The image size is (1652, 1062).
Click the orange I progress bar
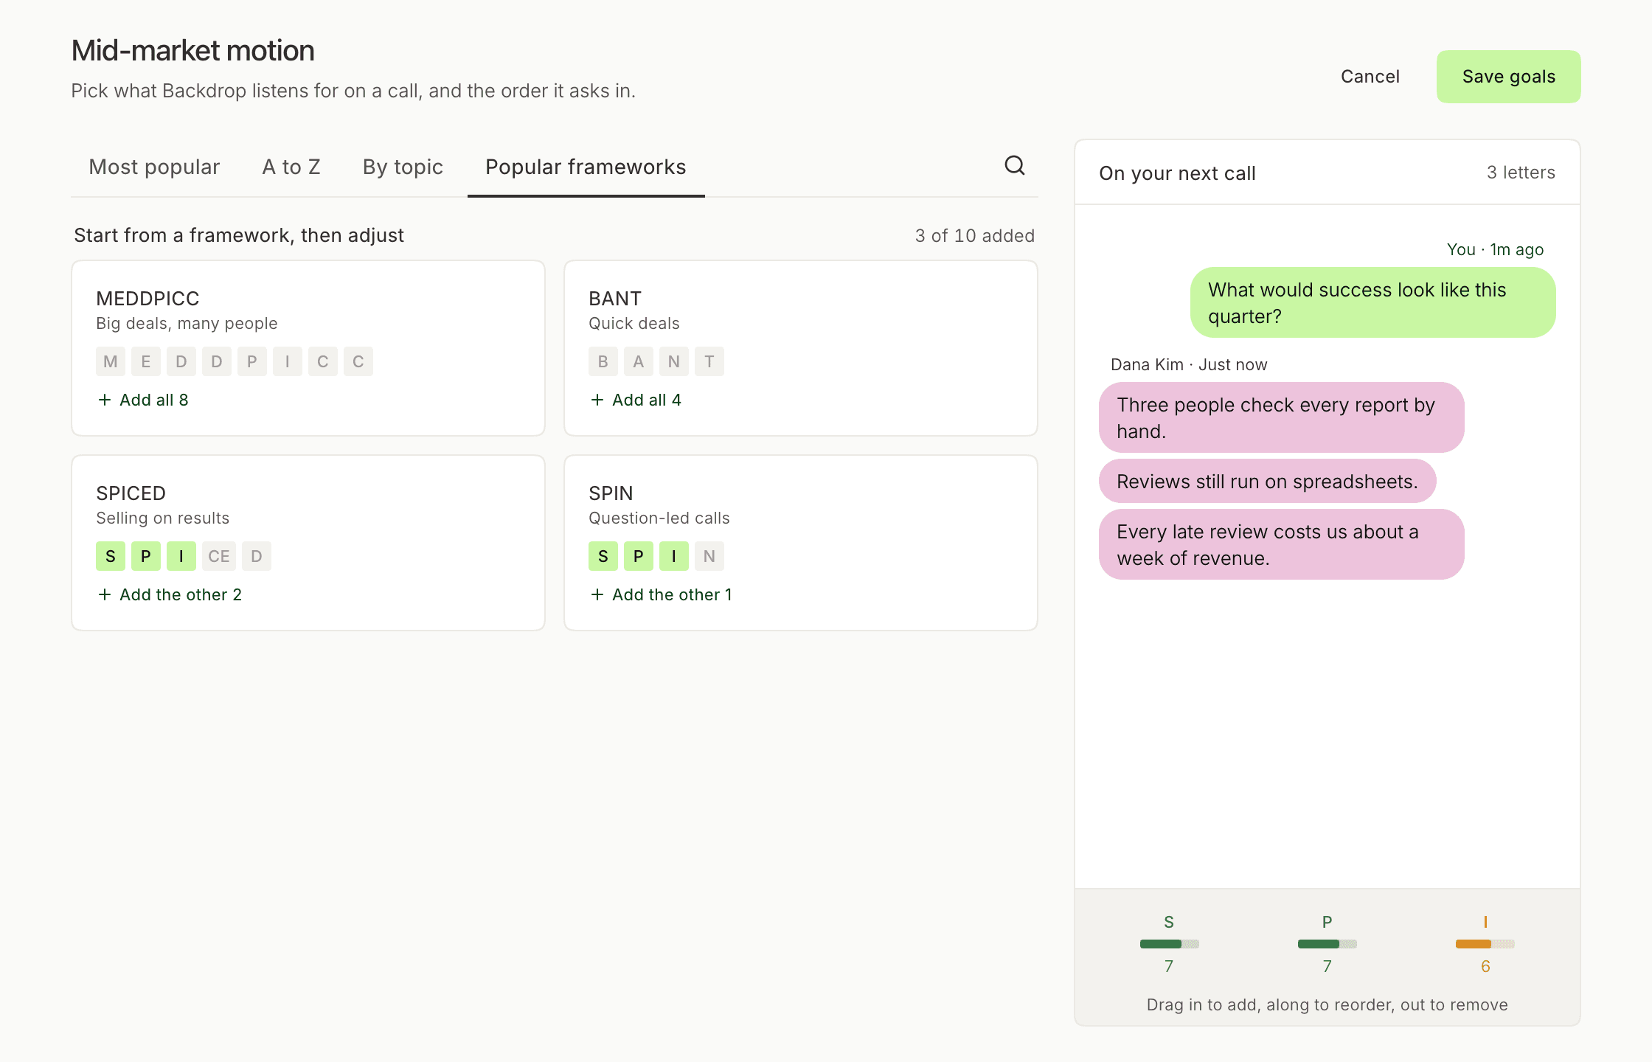1485,944
